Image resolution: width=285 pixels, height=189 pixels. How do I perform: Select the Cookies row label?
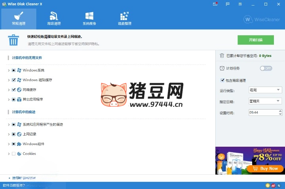(x=29, y=153)
